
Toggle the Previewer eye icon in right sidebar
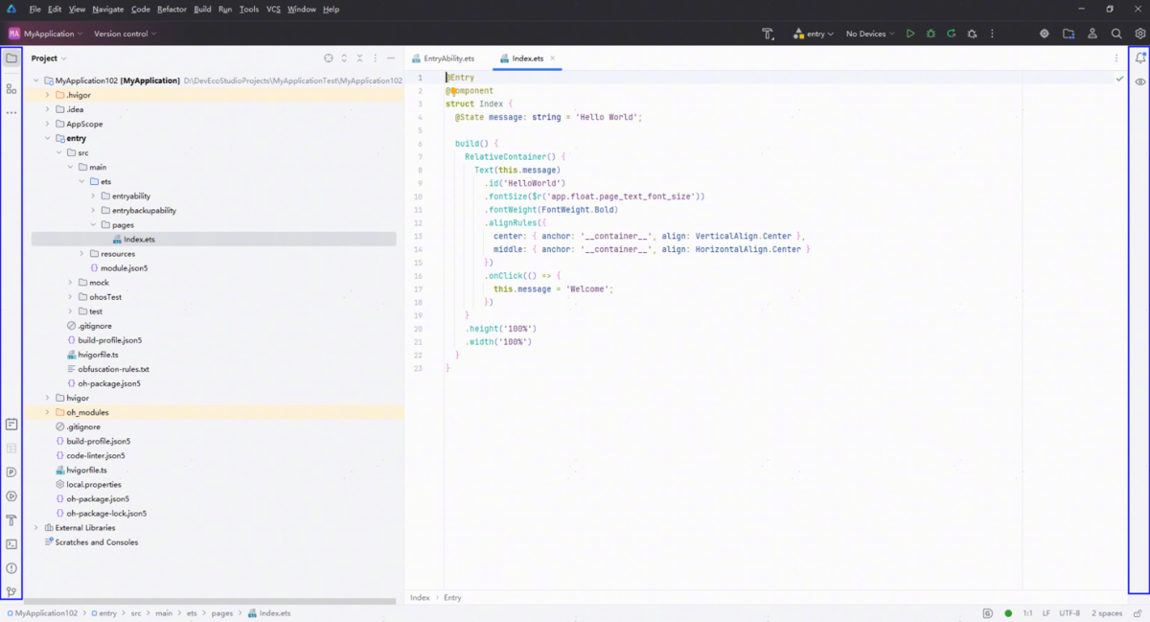[x=1140, y=82]
